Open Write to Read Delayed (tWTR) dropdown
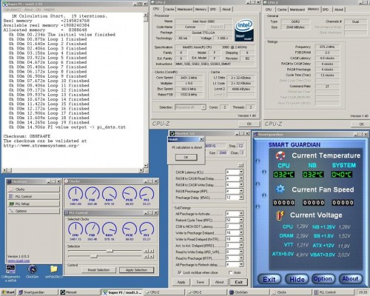The image size is (370, 296). tap(241, 239)
